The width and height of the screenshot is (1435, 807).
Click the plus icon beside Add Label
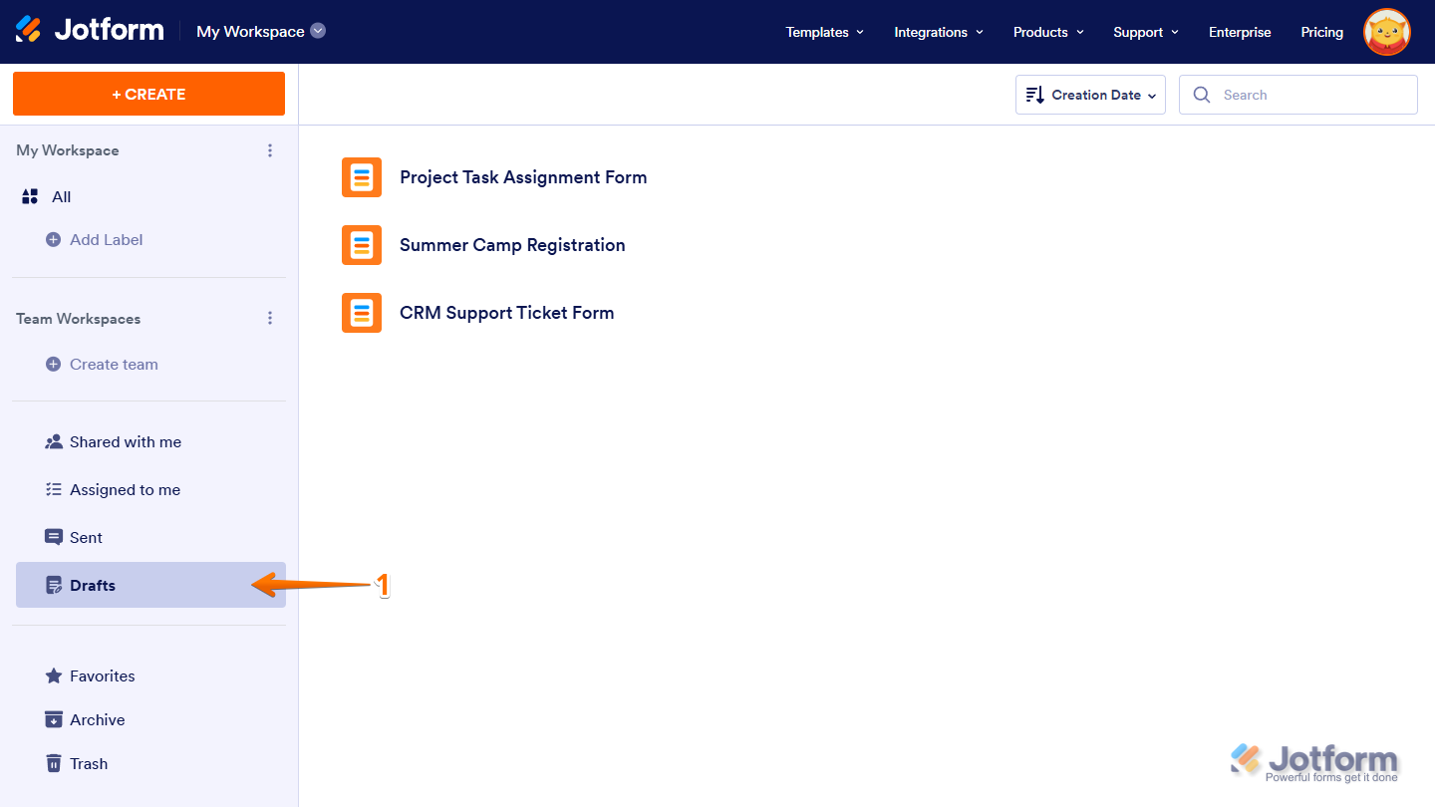[x=53, y=239]
